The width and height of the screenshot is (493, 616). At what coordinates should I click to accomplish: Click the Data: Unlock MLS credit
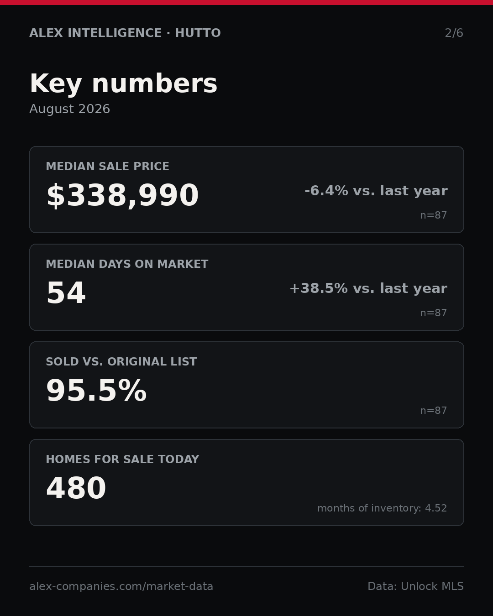click(x=415, y=586)
